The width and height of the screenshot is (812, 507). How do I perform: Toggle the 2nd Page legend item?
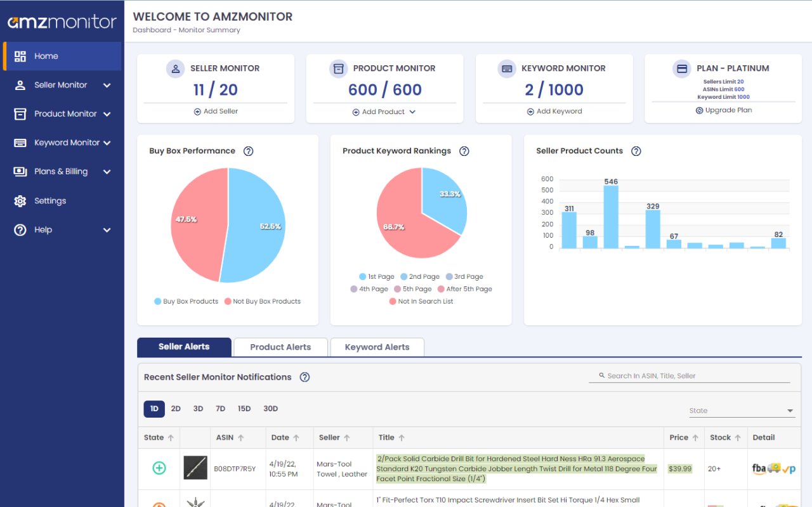(420, 277)
